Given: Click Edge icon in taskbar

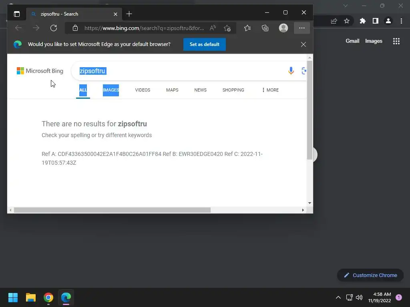Looking at the screenshot, I should pyautogui.click(x=66, y=297).
